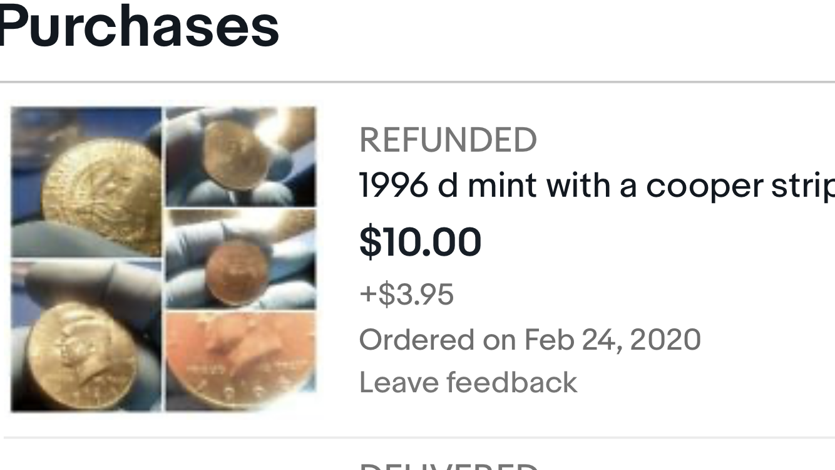Click the Ordered on Feb 24, 2020 text
The width and height of the screenshot is (835, 470).
tap(530, 339)
